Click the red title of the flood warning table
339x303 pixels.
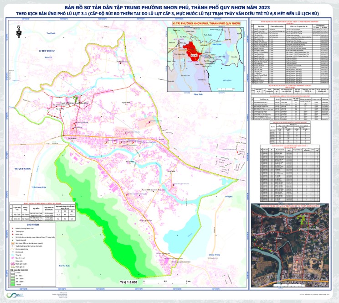(x=42, y=204)
